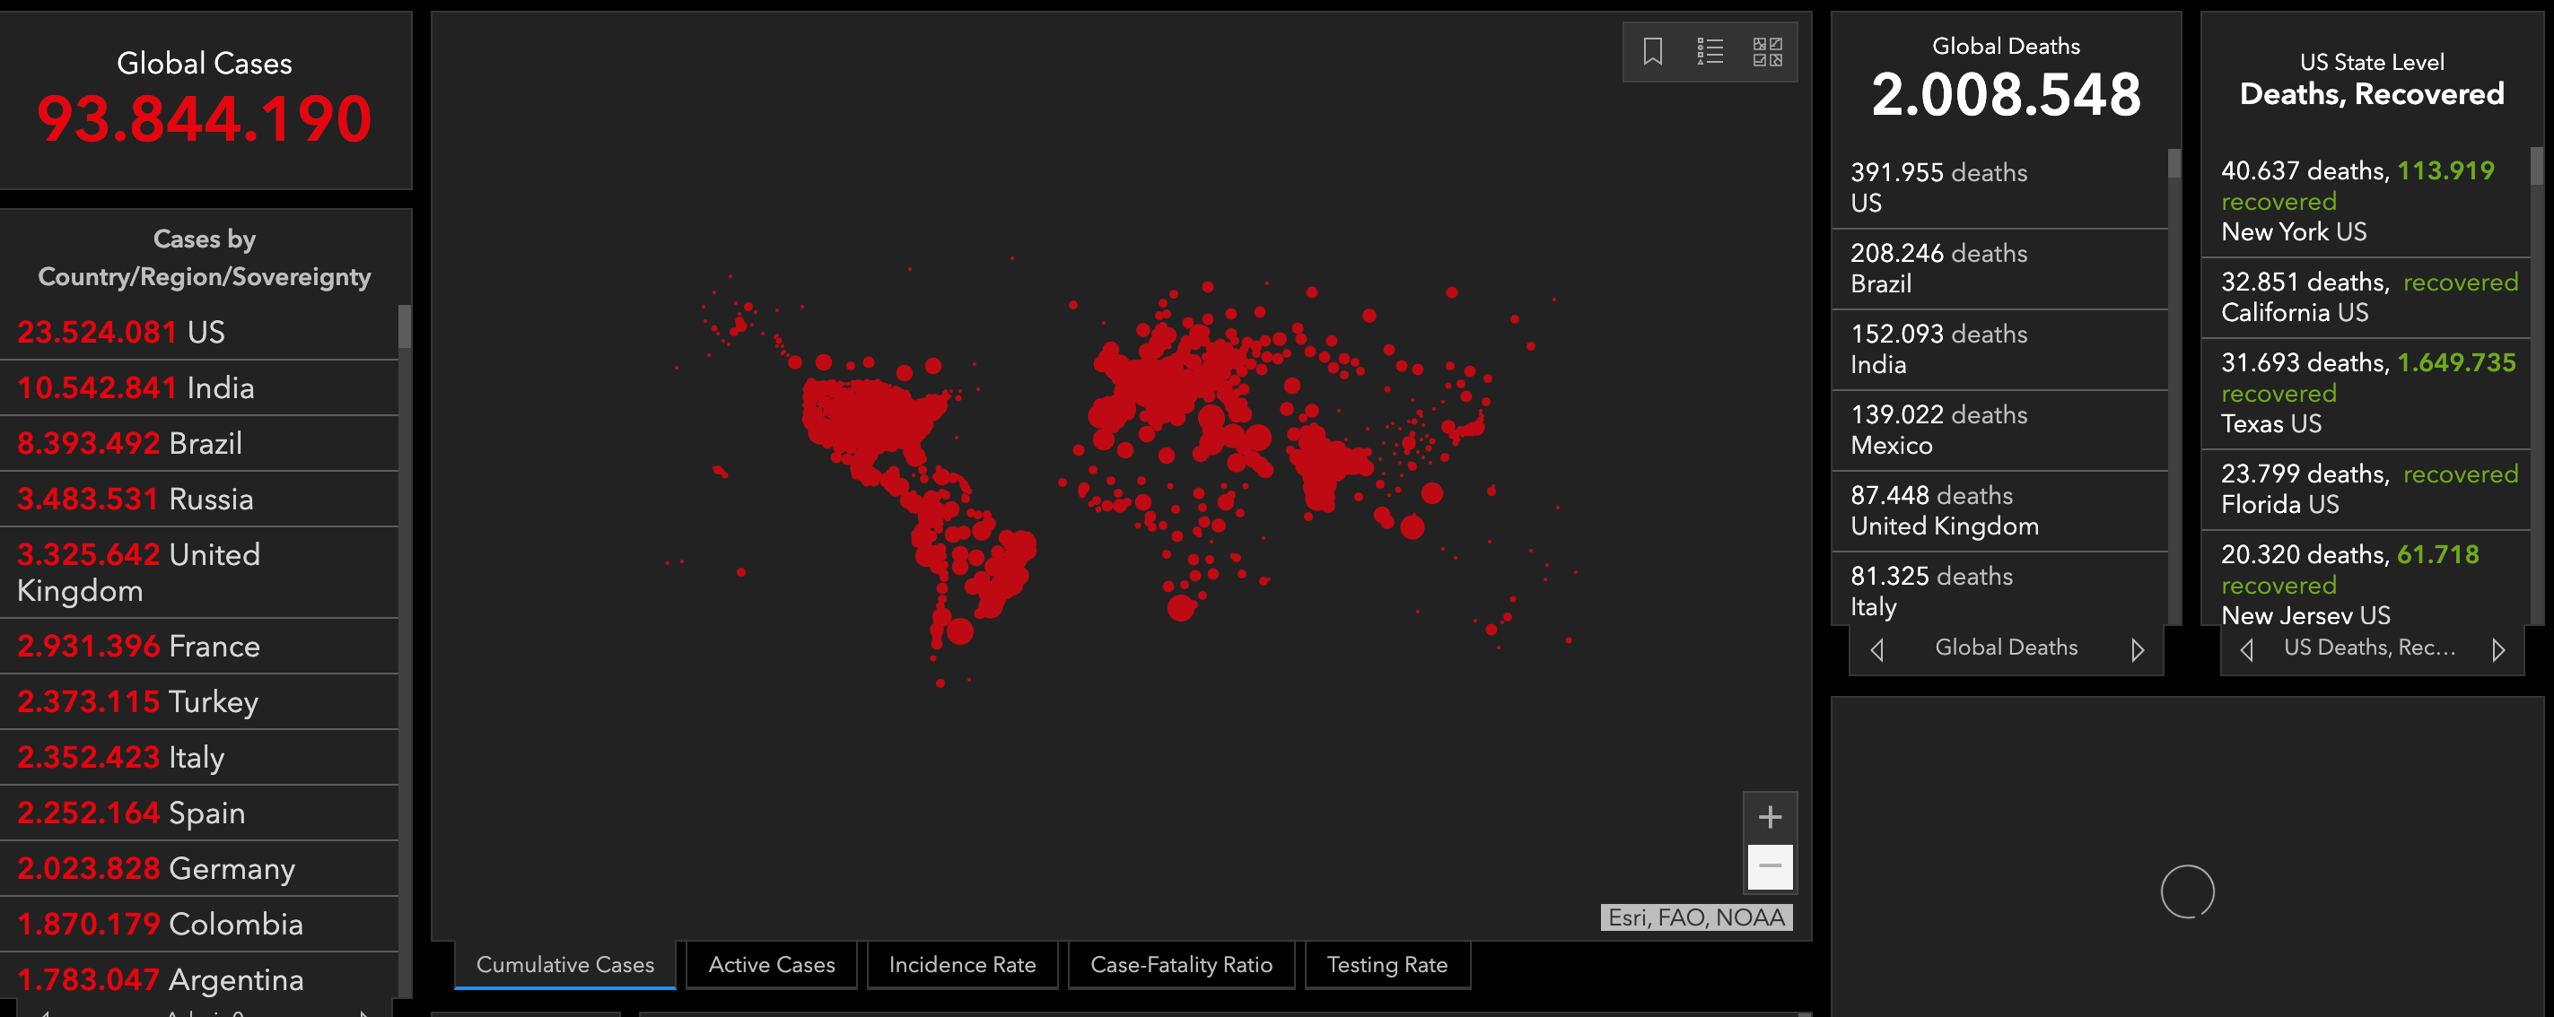The width and height of the screenshot is (2554, 1017).
Task: Click the Esri, FAO, NOAA attribution
Action: 1695,917
